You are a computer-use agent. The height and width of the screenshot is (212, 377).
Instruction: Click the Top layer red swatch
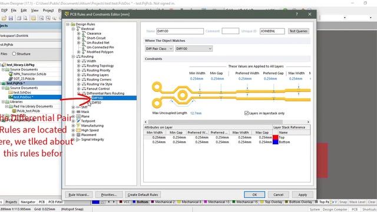(x=276, y=137)
